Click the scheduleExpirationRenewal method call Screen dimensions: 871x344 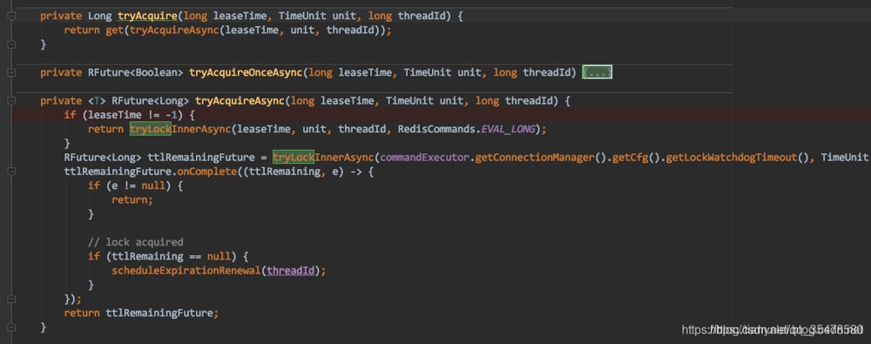tap(186, 271)
